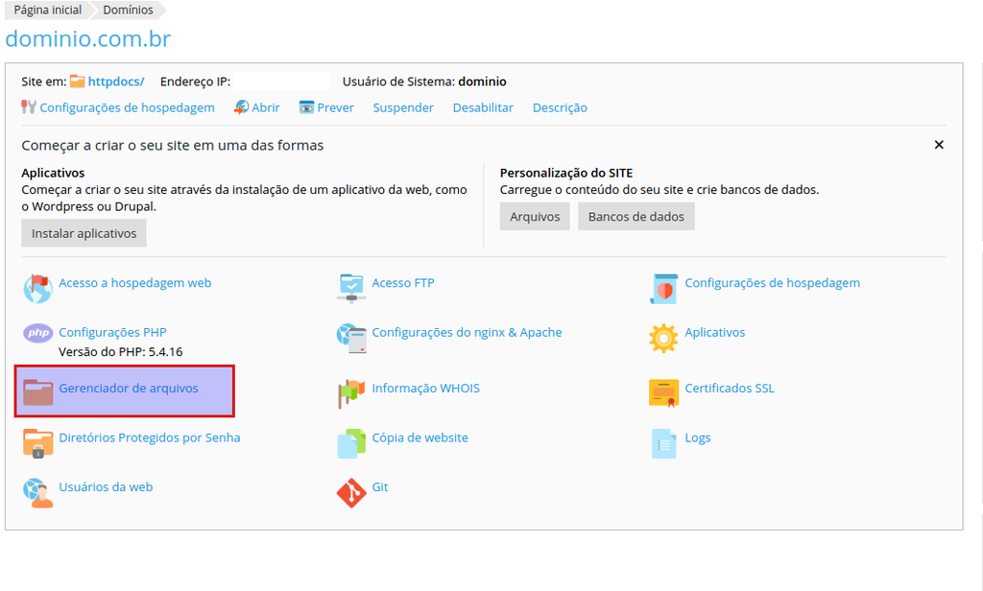This screenshot has height=591, width=983.
Task: Open Diretórios Protegidos por Senha icon
Action: (38, 442)
